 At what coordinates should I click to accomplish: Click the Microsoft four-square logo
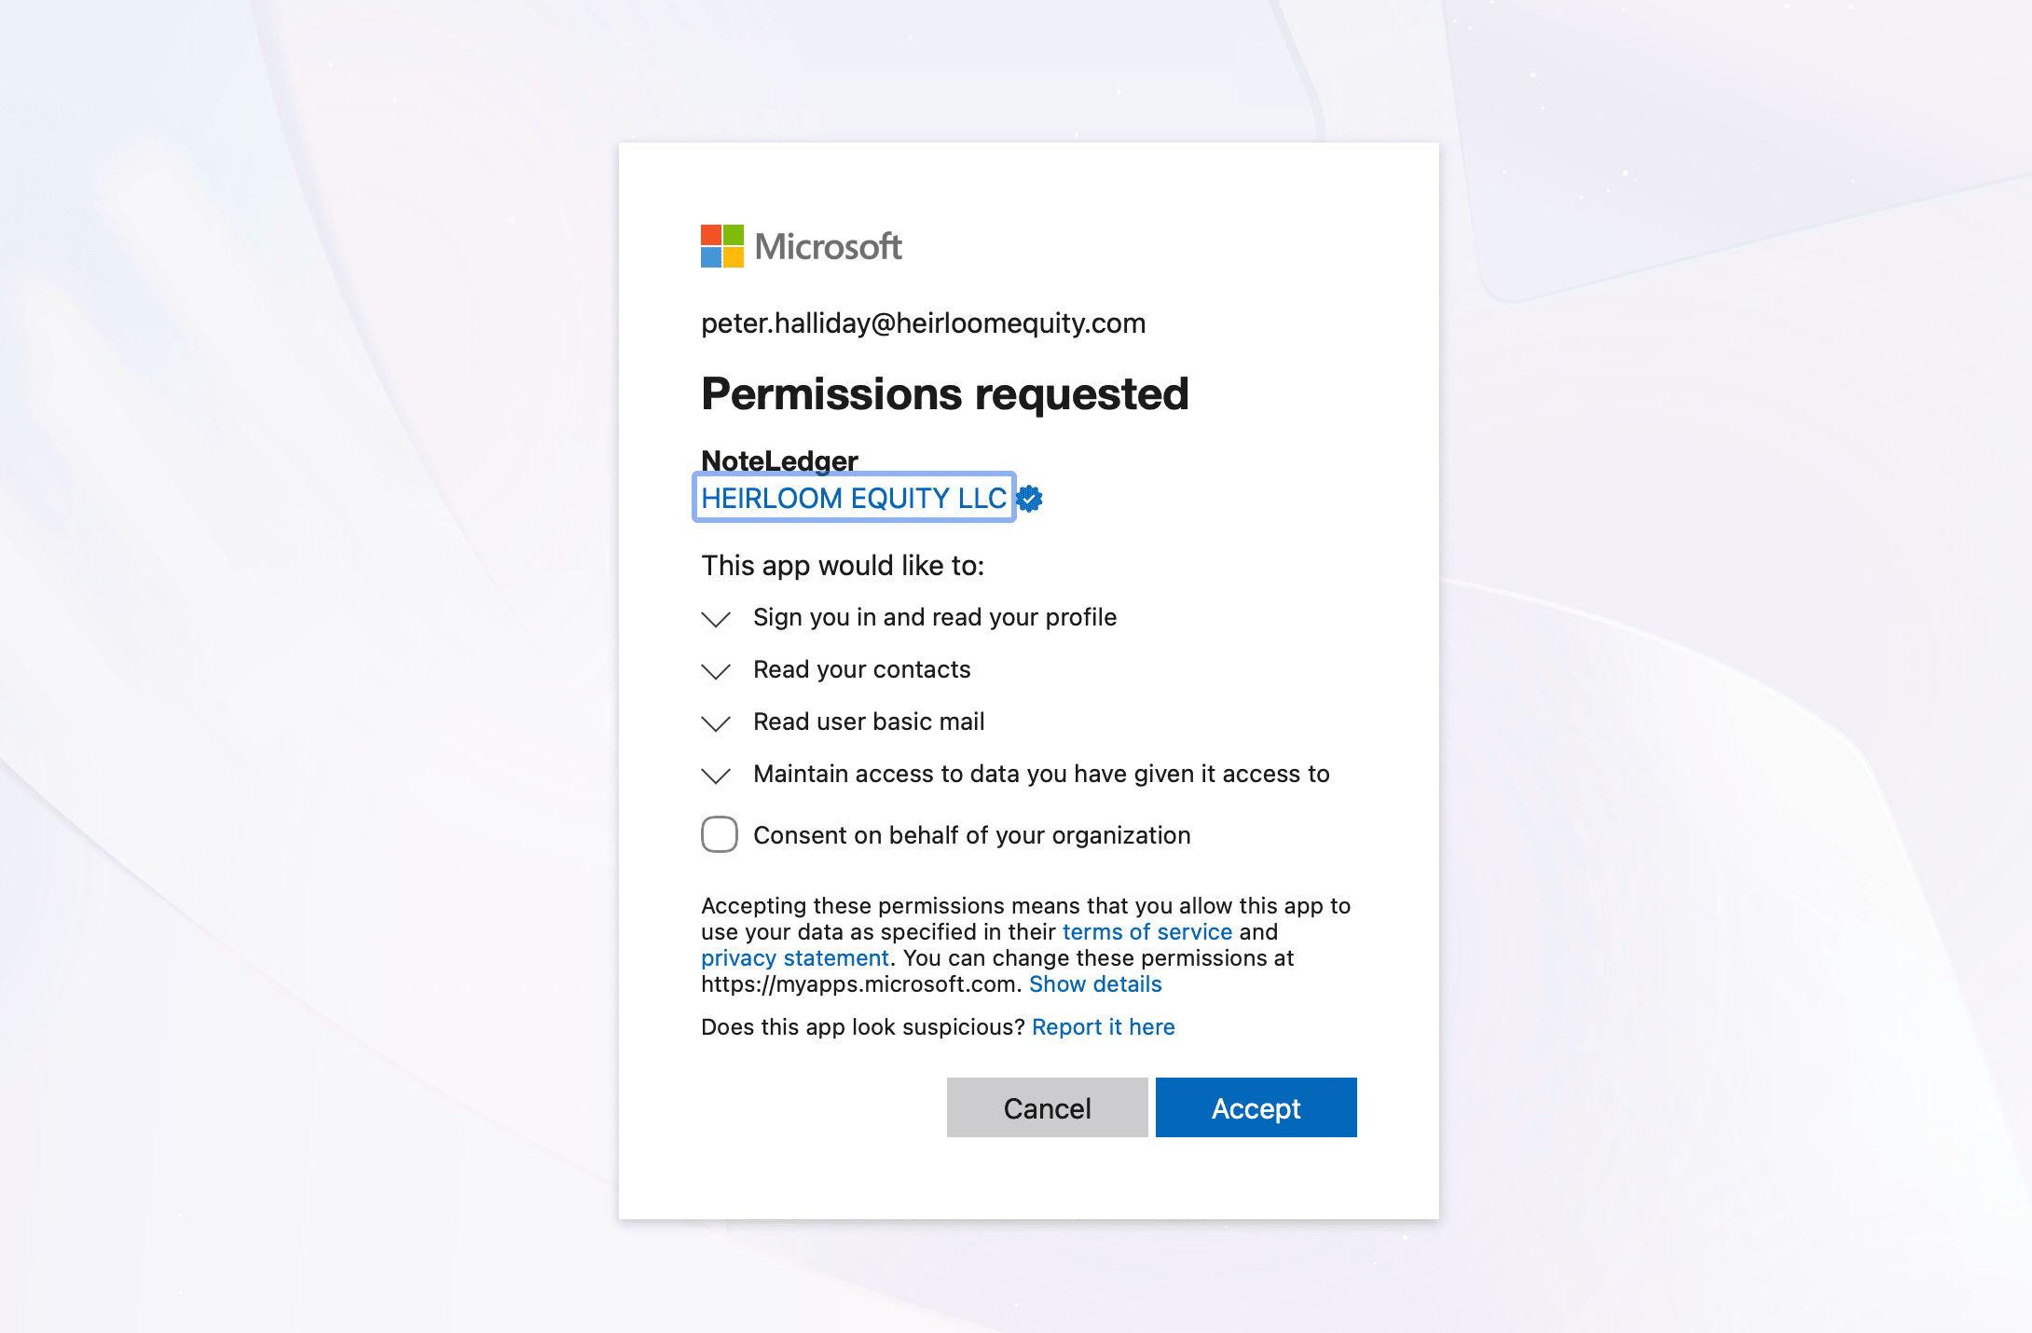721,246
